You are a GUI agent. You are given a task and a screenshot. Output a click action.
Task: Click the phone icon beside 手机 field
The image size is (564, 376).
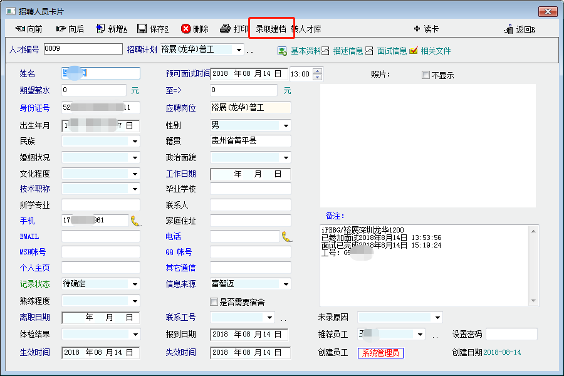[136, 221]
